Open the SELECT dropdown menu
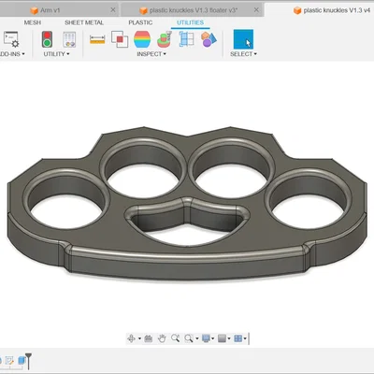 (x=243, y=54)
